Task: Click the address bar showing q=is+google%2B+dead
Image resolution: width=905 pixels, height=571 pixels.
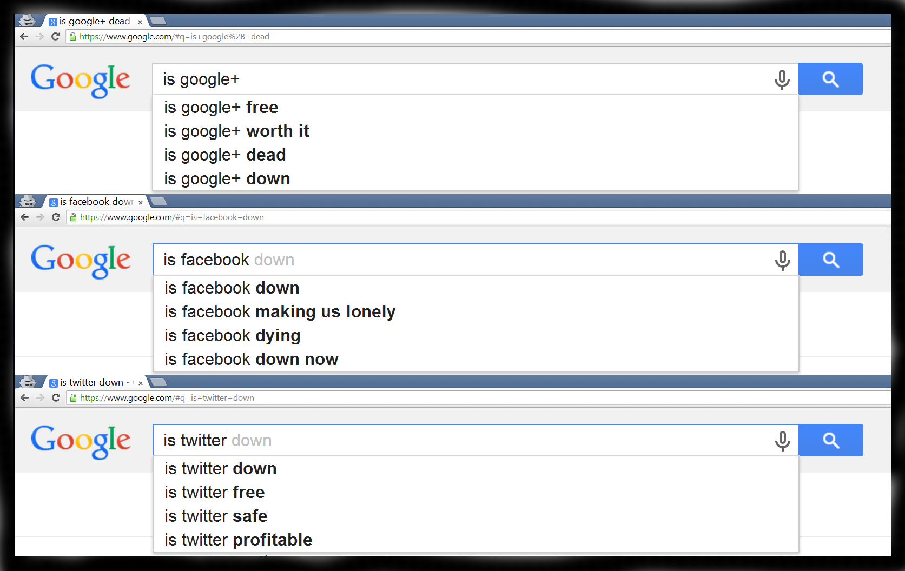Action: pyautogui.click(x=479, y=37)
